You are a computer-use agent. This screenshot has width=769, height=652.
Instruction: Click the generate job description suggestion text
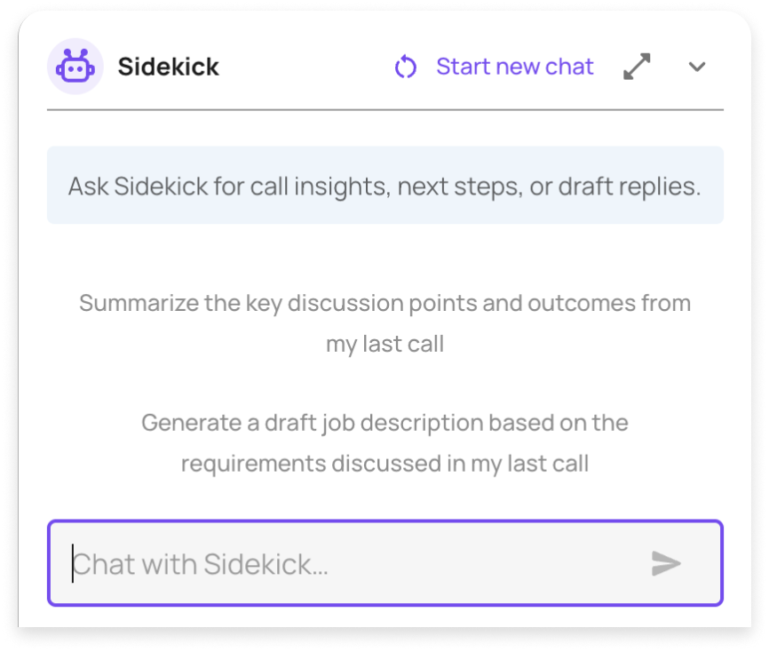point(384,442)
